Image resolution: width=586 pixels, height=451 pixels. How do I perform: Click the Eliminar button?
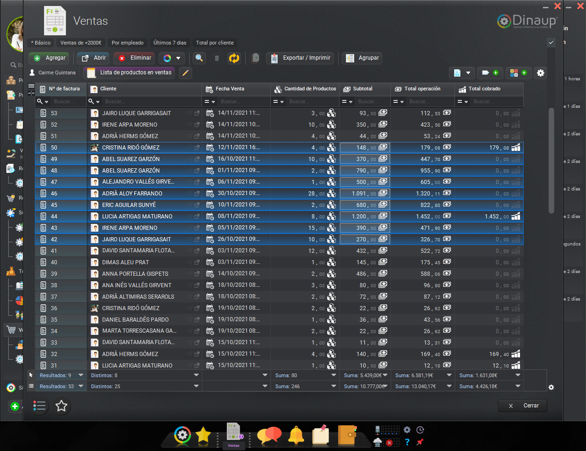[134, 58]
